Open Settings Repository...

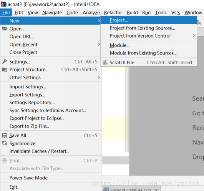pos(51,103)
